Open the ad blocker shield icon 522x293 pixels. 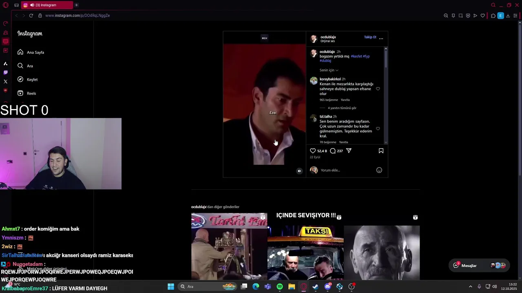point(468,15)
